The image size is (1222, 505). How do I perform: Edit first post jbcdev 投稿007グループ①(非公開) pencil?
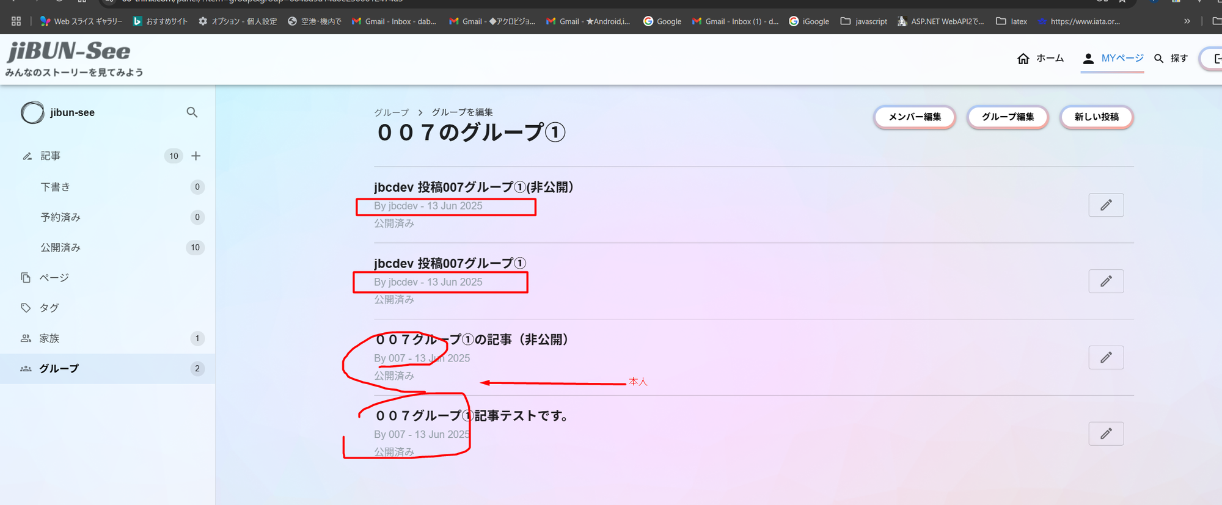click(x=1105, y=205)
